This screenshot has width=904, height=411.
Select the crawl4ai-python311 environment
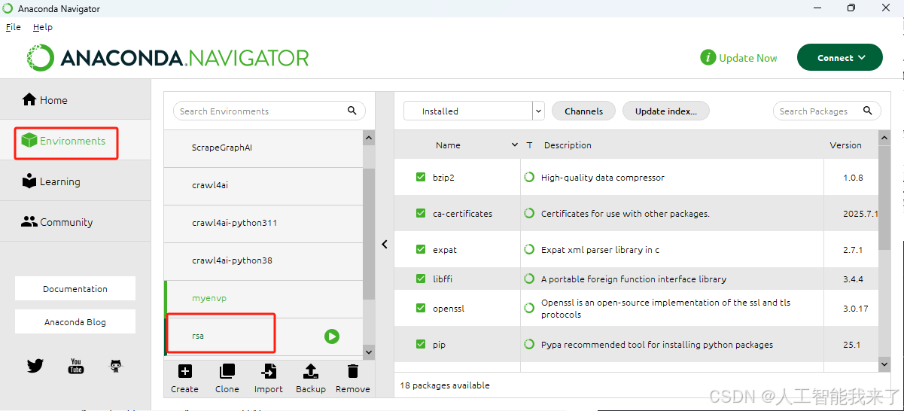[263, 224]
